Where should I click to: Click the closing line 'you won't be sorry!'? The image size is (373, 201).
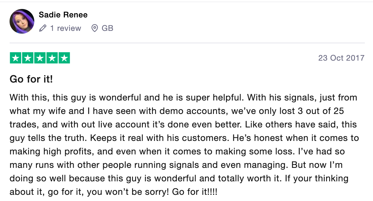click(128, 192)
